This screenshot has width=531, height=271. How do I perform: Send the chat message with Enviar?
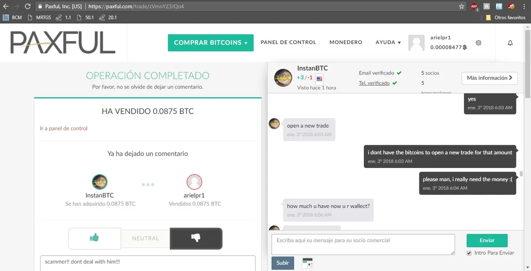coord(487,240)
